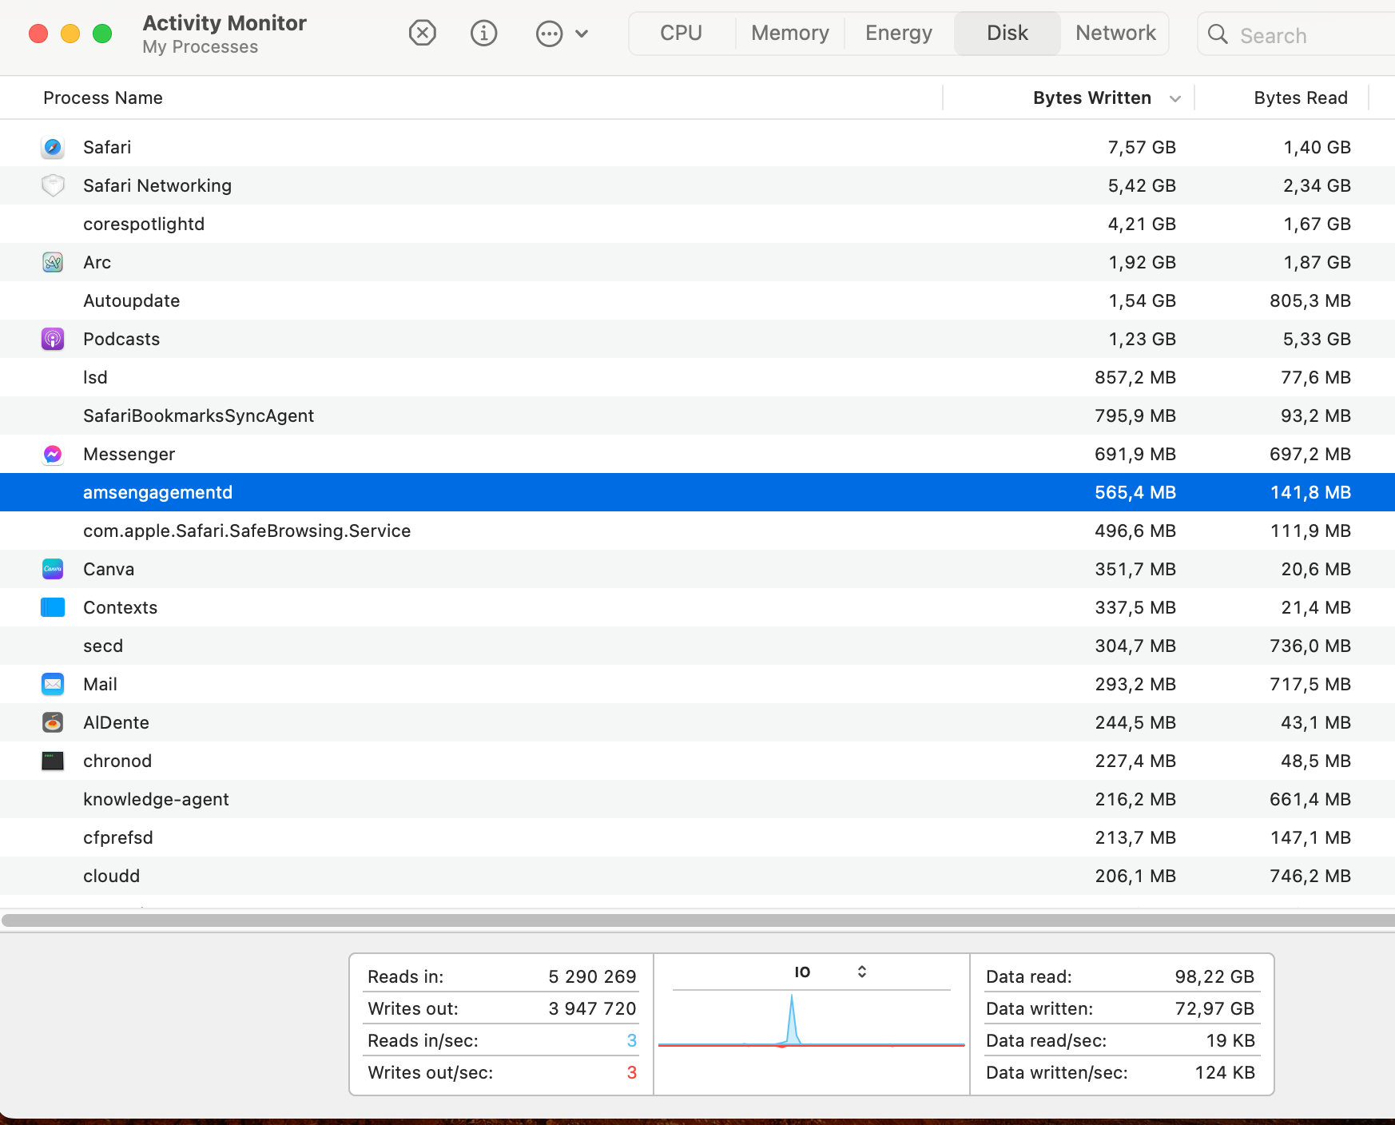
Task: Switch to the CPU tab
Action: pyautogui.click(x=681, y=33)
